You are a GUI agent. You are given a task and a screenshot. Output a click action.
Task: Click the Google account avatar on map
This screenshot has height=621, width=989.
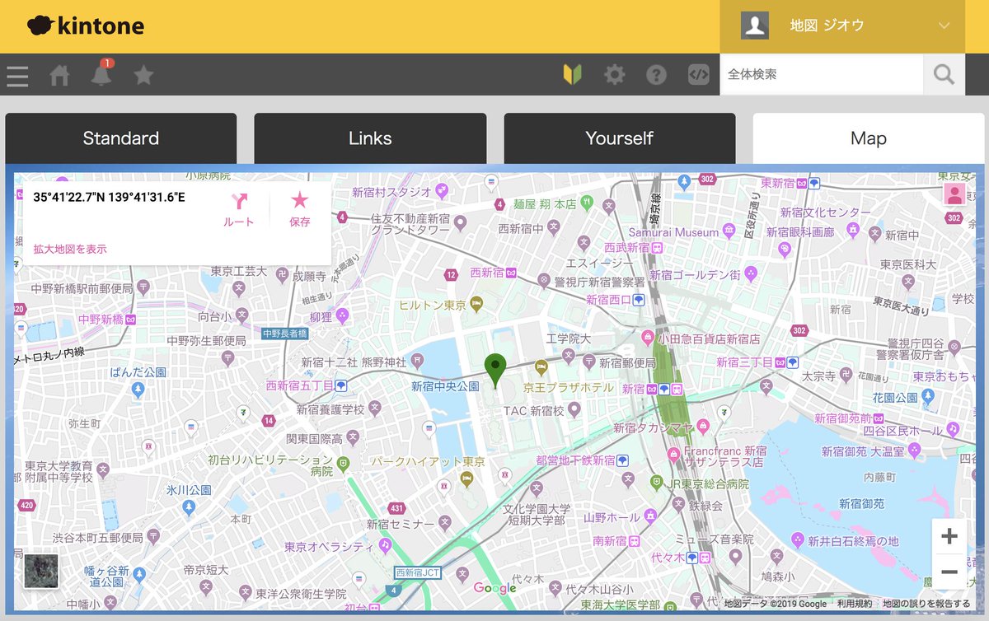pyautogui.click(x=954, y=194)
